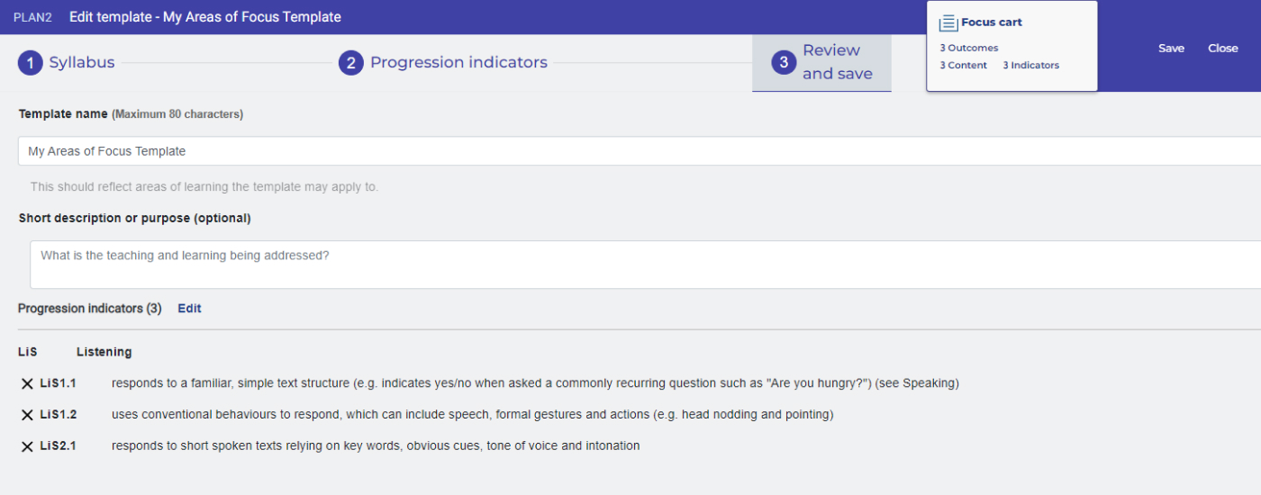Click the short description text area
Screen dimensions: 1261x495
click(645, 265)
